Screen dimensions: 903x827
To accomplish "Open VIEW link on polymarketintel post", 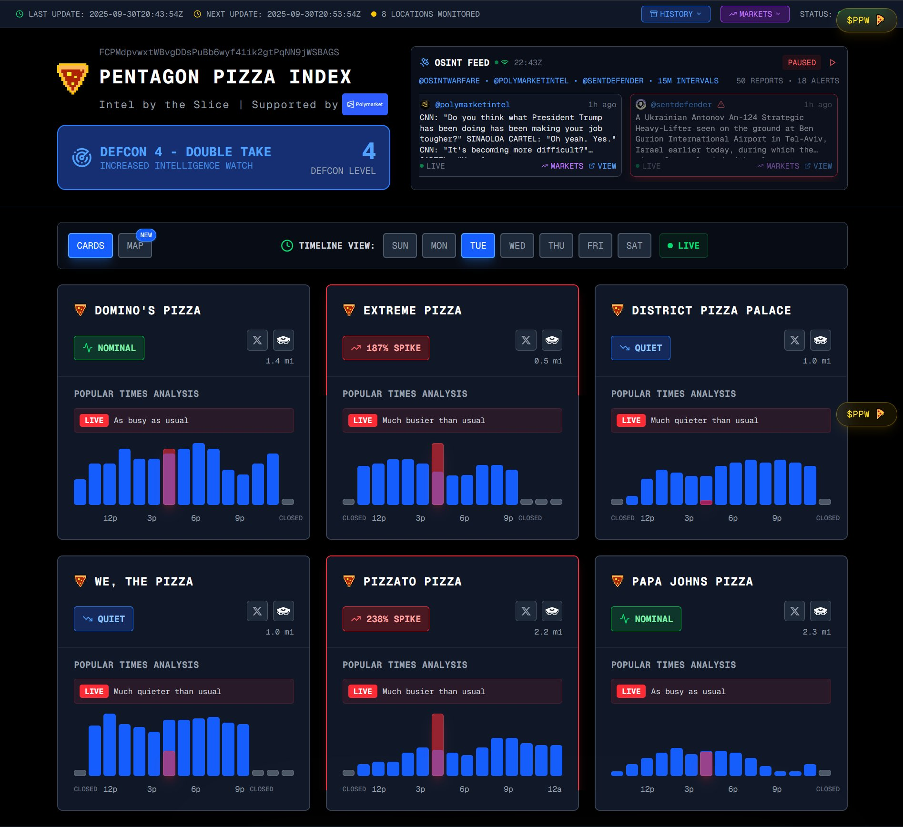I will [603, 166].
